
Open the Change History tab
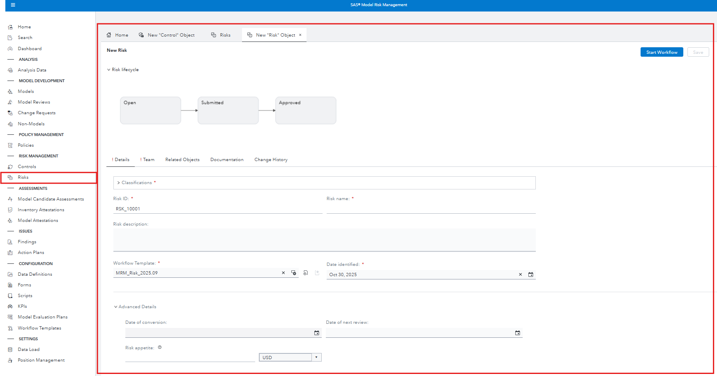coord(271,159)
